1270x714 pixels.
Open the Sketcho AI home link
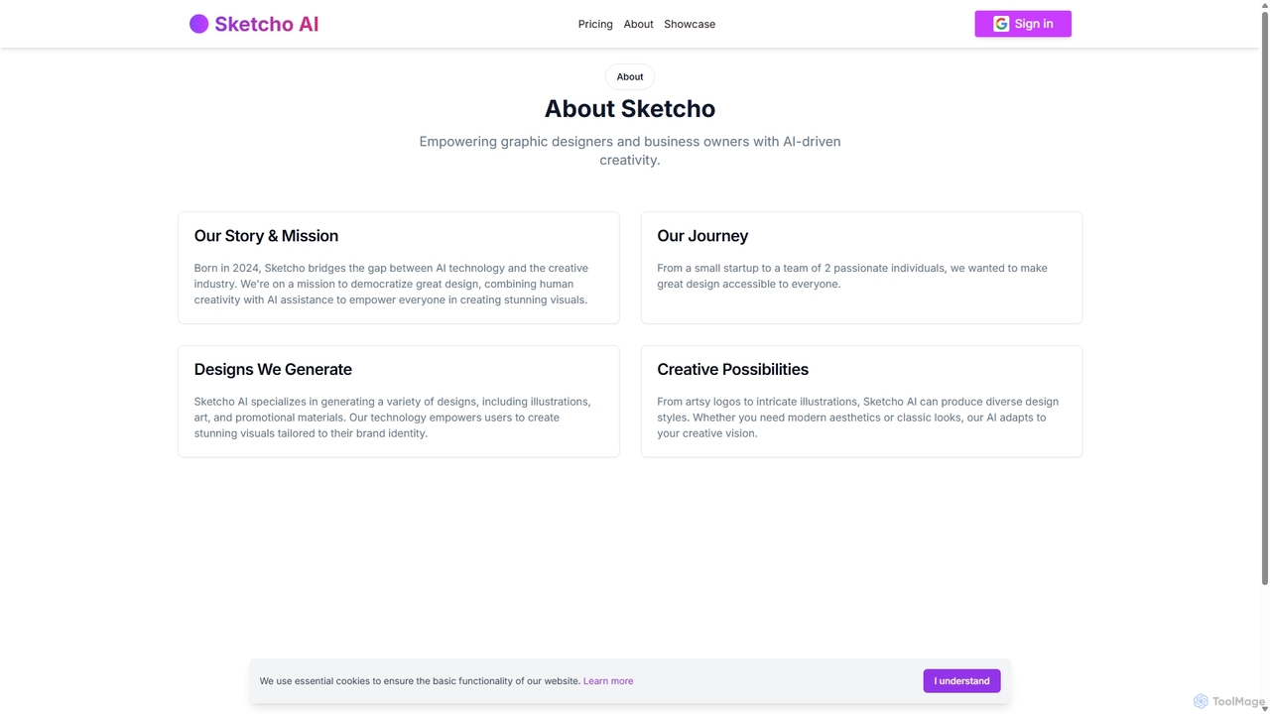[x=254, y=24]
